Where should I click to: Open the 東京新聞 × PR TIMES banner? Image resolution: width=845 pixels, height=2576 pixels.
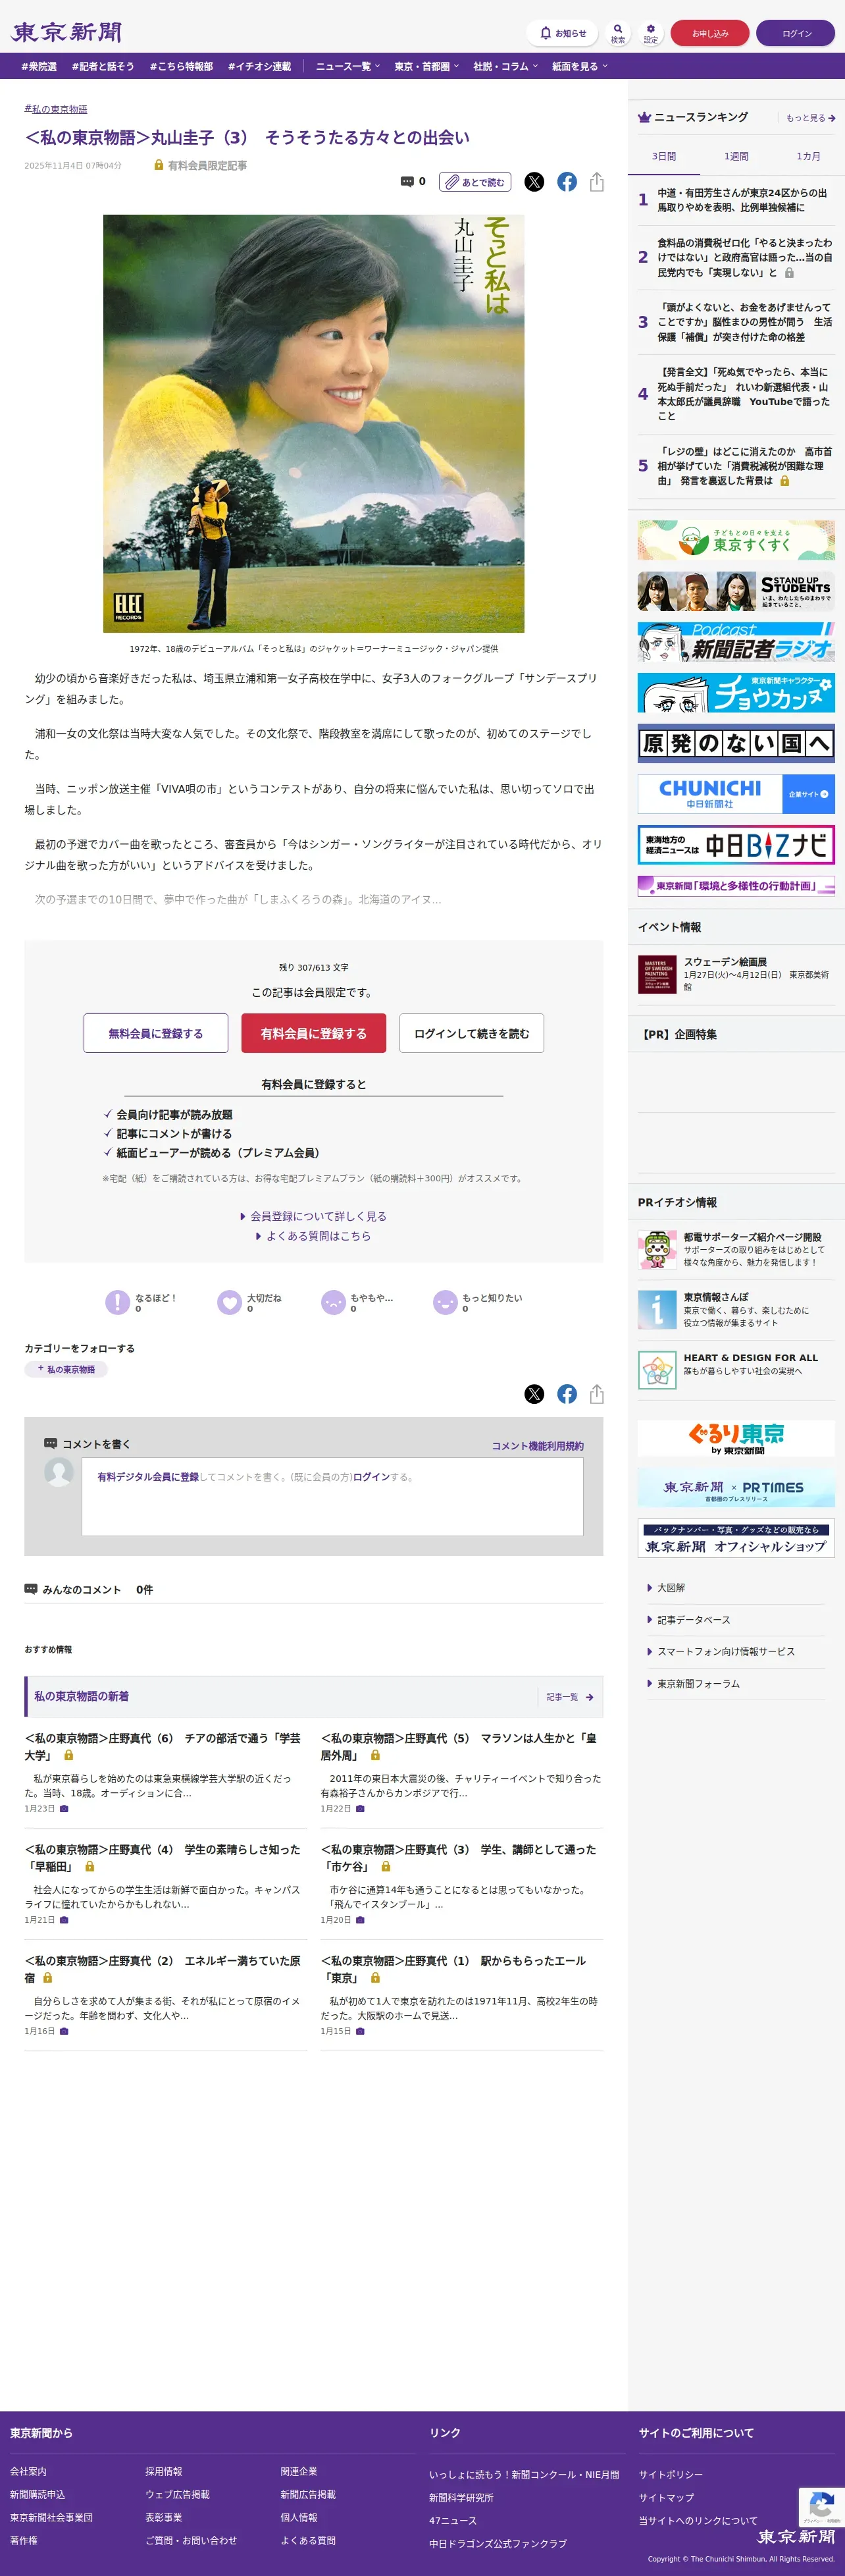736,1488
